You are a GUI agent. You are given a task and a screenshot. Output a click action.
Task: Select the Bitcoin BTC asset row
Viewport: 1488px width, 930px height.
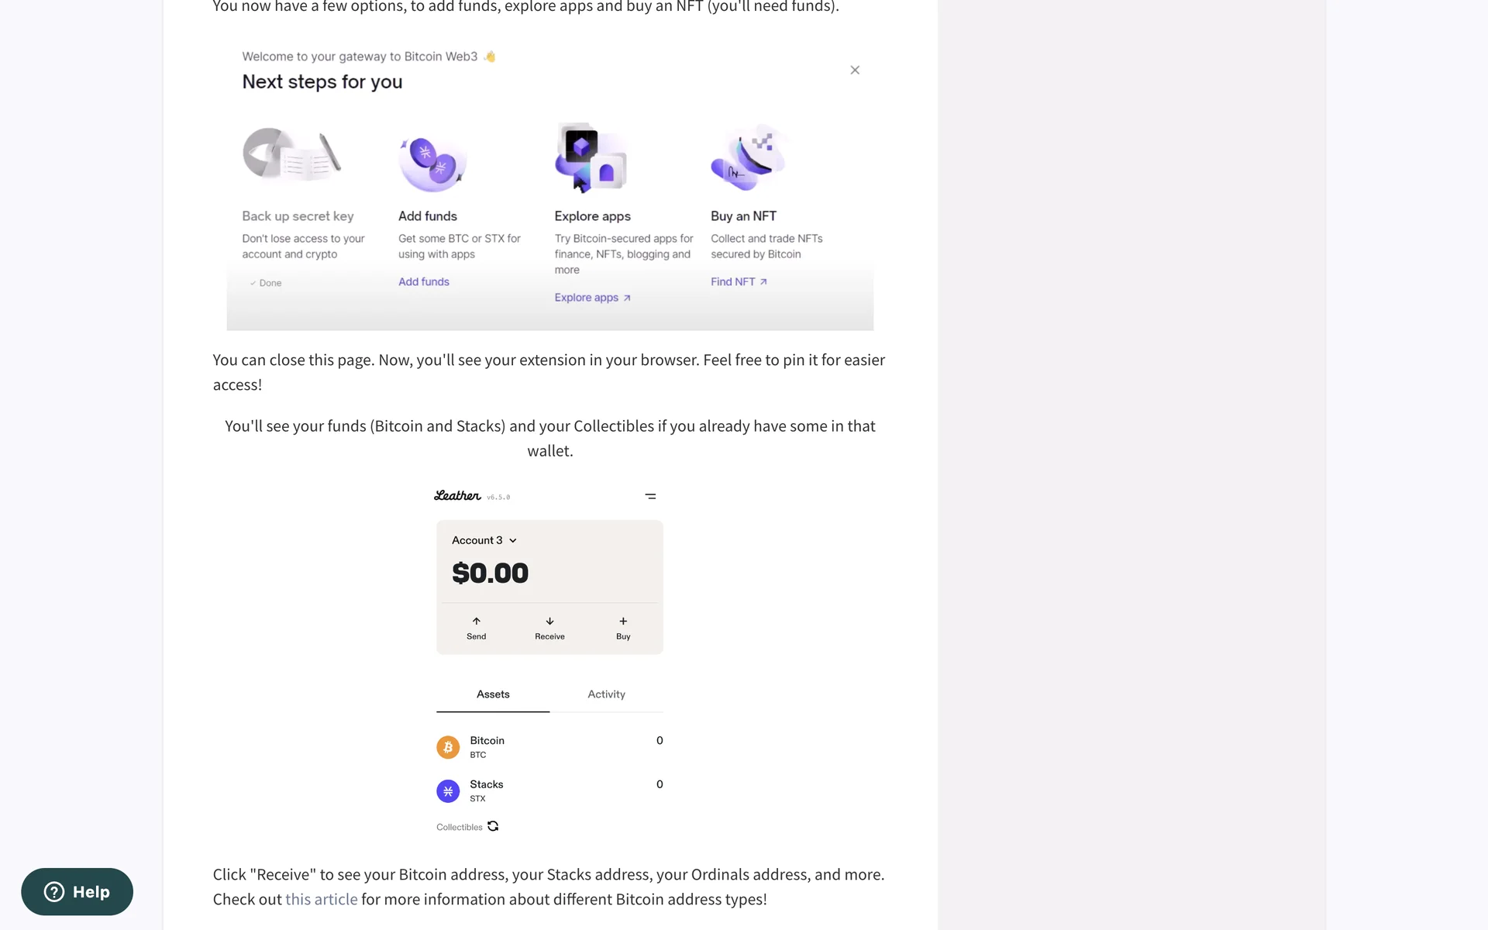[x=549, y=747]
